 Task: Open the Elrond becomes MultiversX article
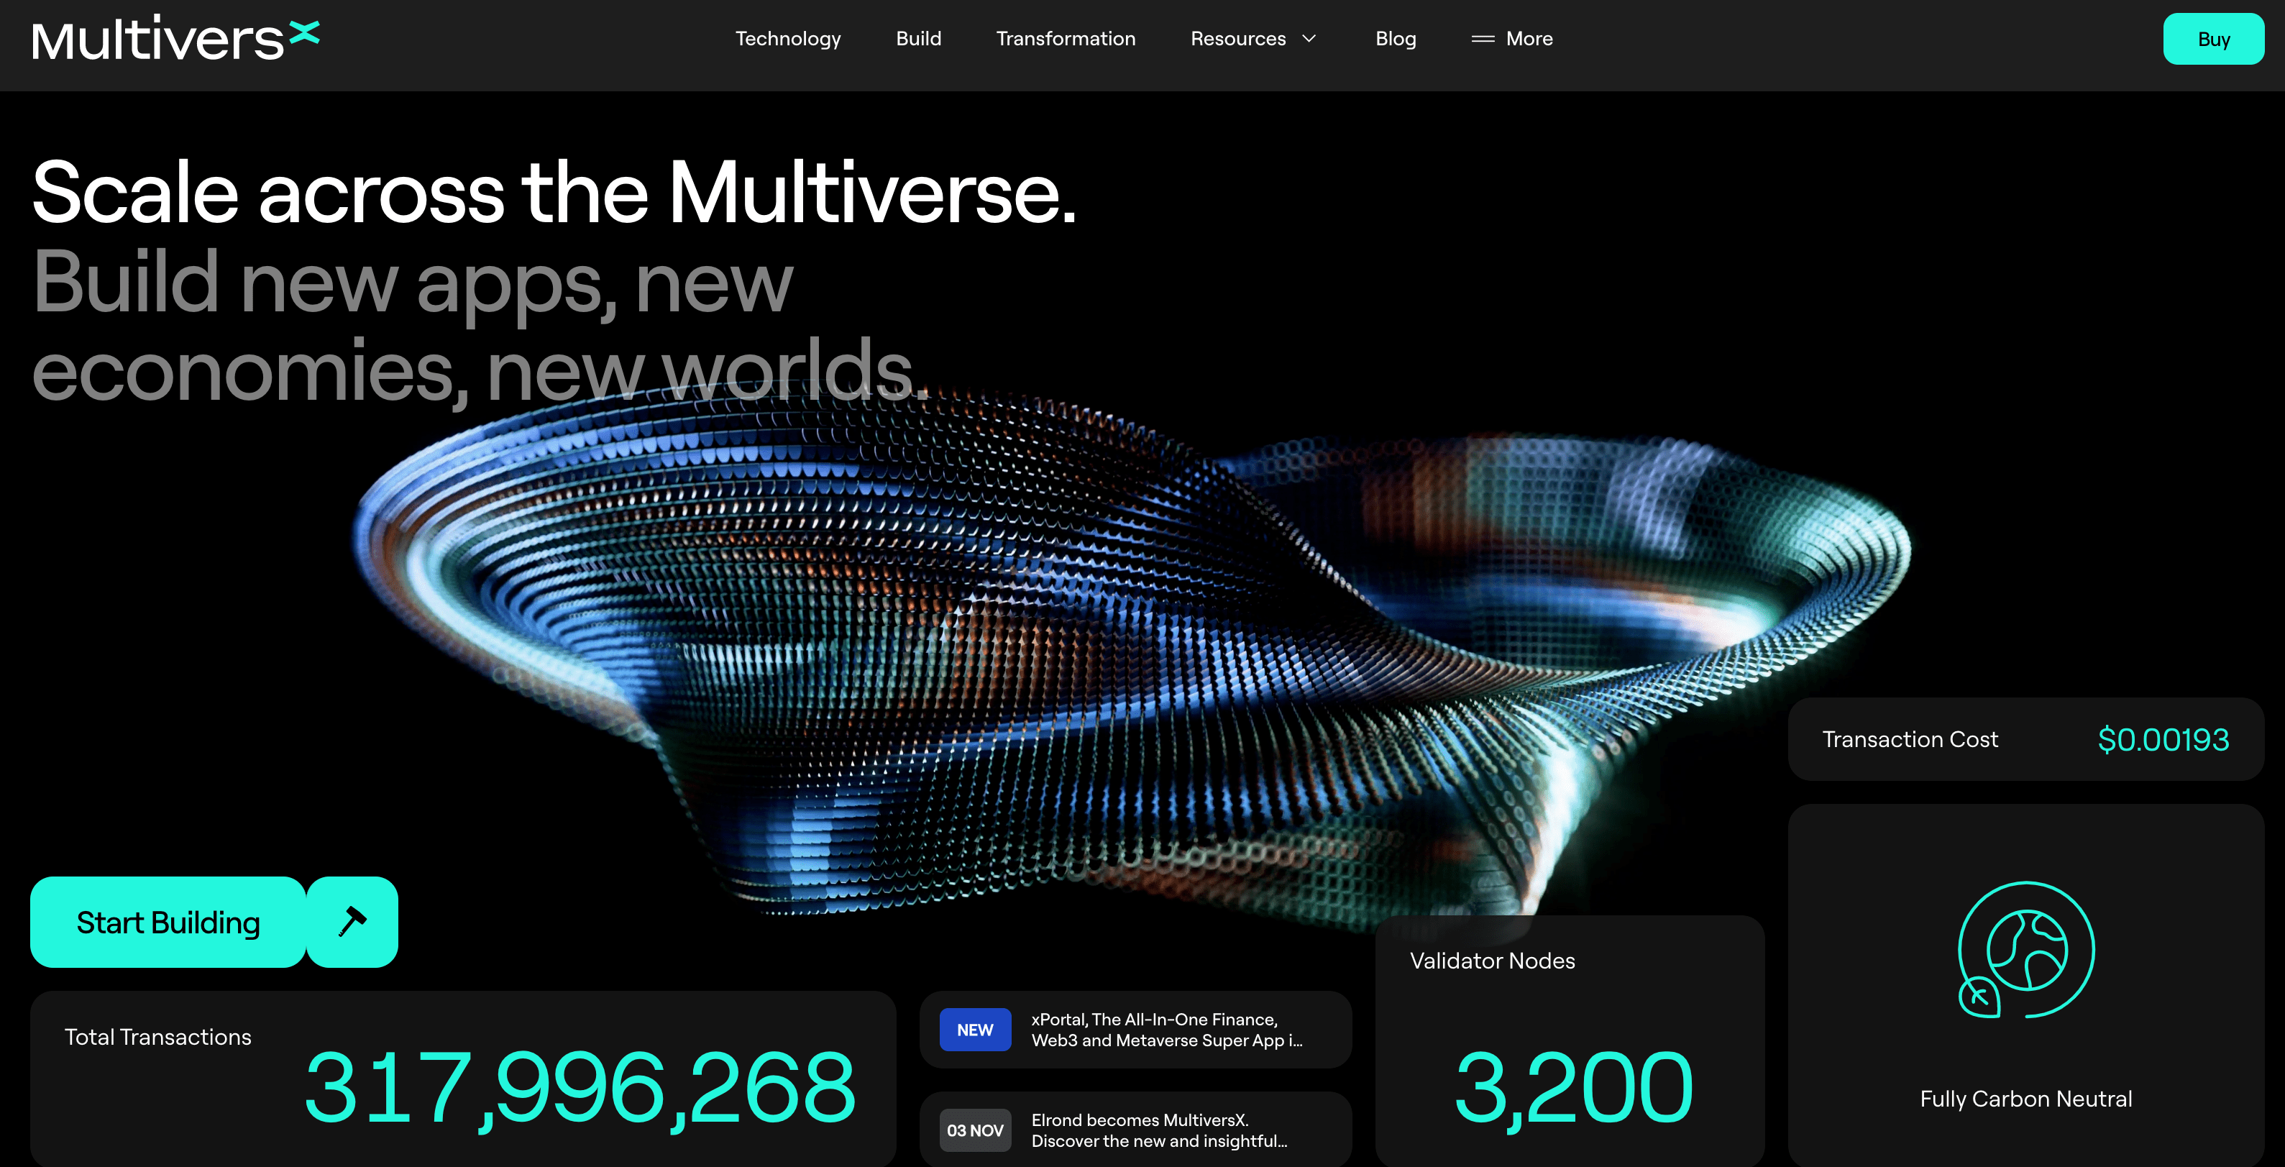(1158, 1130)
